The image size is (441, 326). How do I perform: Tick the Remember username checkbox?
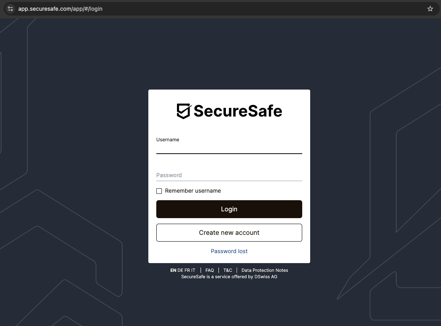click(159, 191)
